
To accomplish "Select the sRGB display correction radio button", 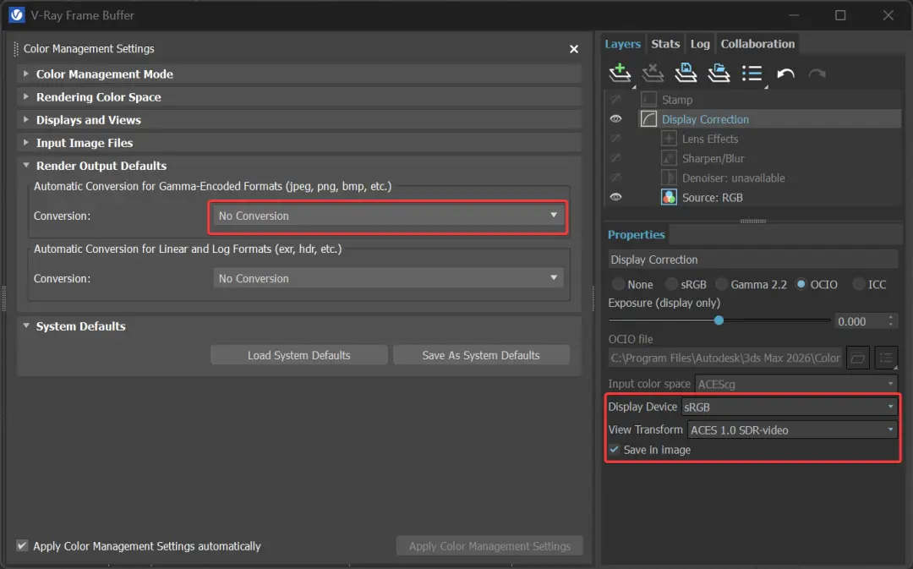I will point(671,284).
